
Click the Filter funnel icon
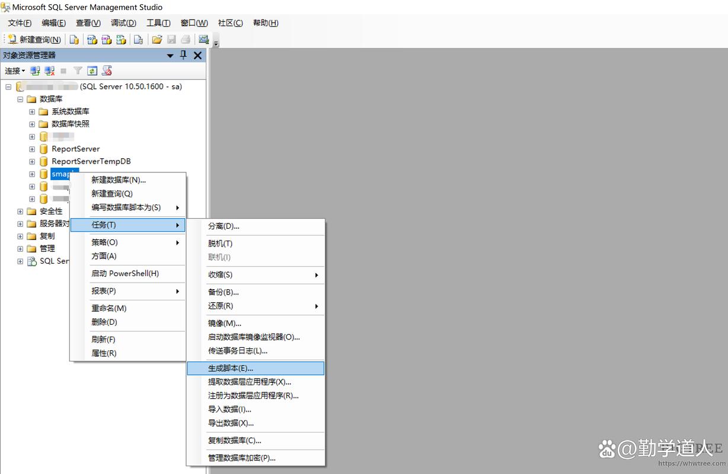coord(78,71)
